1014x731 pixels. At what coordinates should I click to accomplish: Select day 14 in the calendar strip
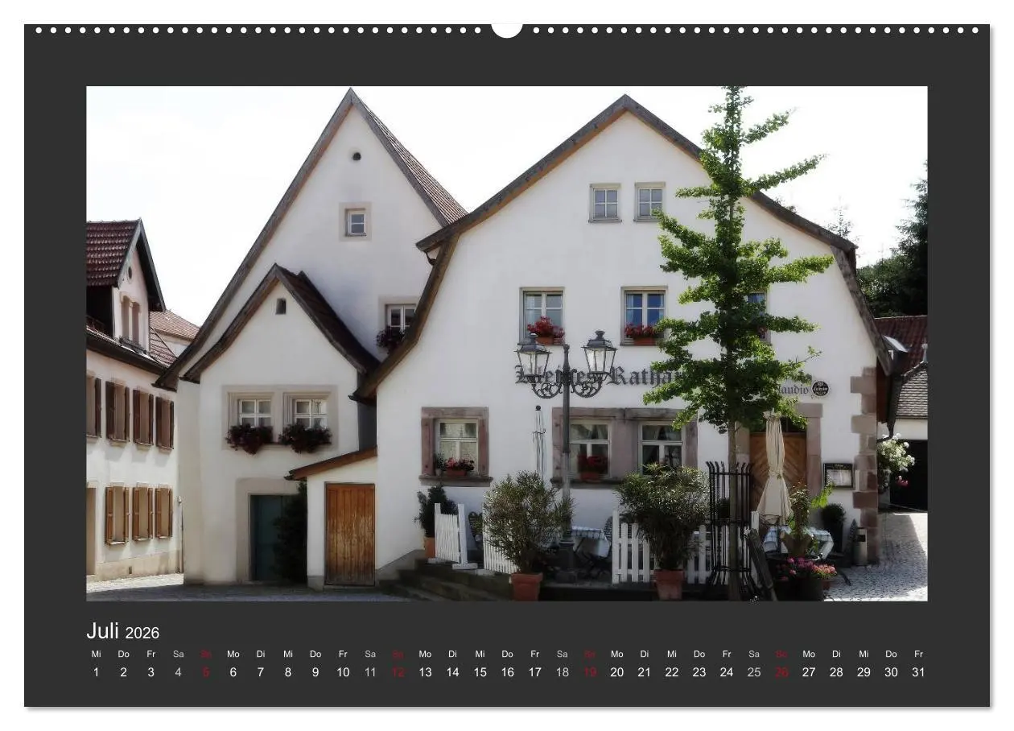coord(452,672)
